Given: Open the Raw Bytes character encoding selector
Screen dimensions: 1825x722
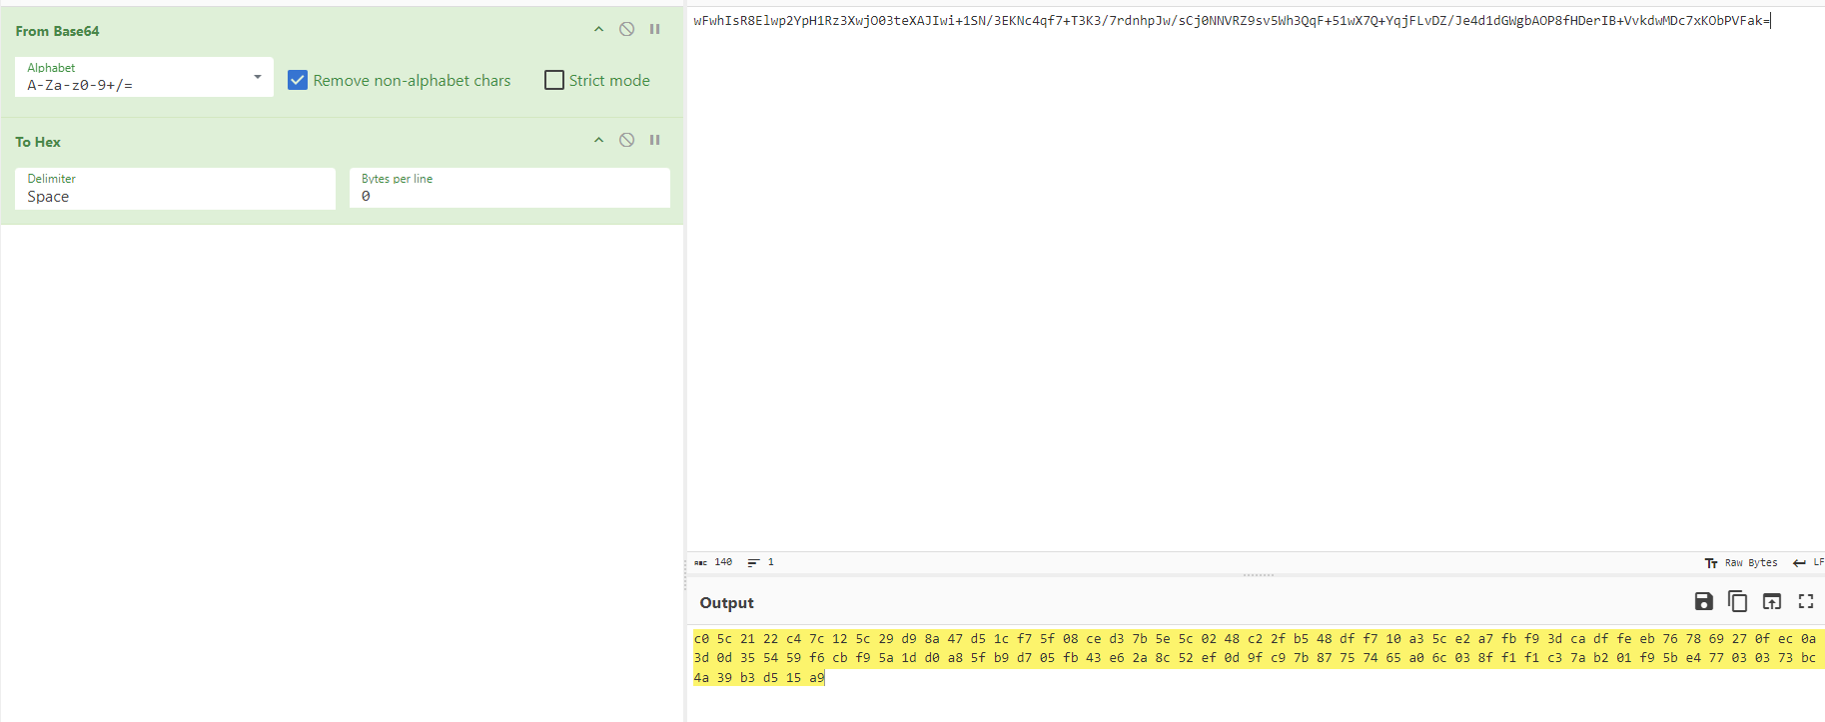Looking at the screenshot, I should coord(1741,563).
